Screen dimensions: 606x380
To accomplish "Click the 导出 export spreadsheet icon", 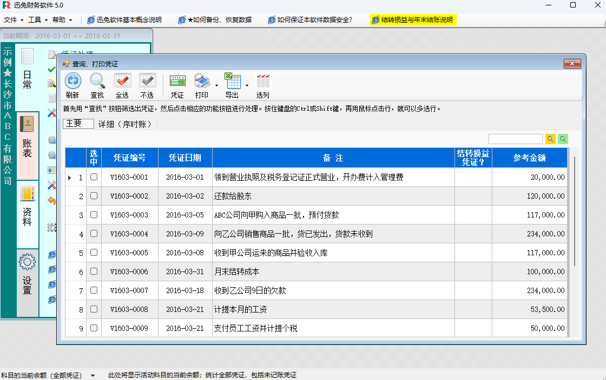I will click(x=232, y=82).
